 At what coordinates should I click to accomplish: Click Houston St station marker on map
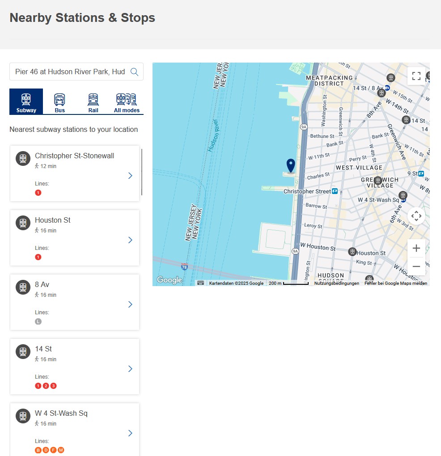352,252
